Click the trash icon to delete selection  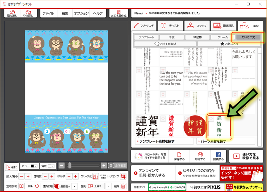point(123,186)
